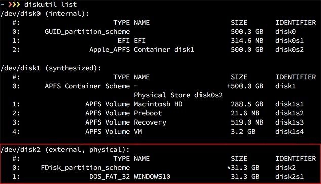The width and height of the screenshot is (321, 184).
Task: Click 'Macintosh HD' volume name
Action: point(158,104)
